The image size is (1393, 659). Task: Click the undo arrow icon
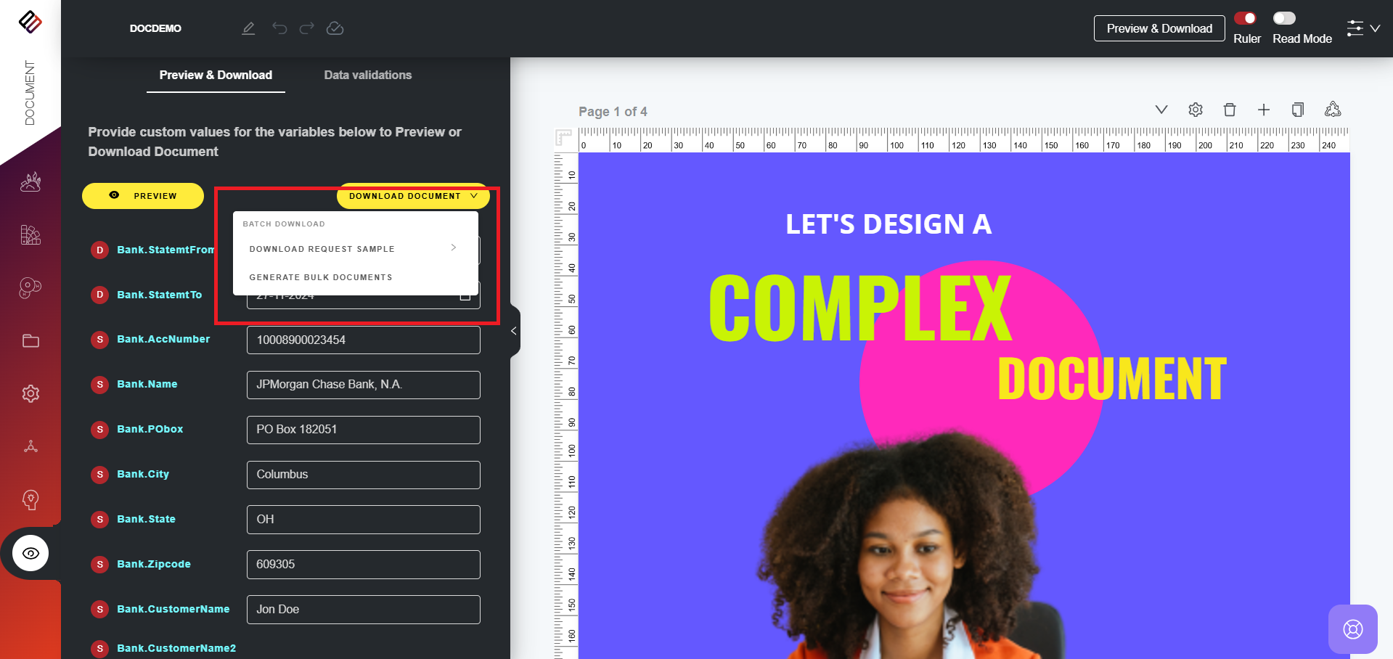[x=279, y=28]
